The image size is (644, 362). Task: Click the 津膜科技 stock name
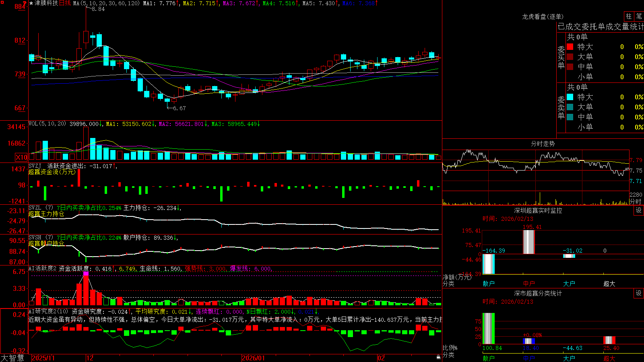(x=46, y=3)
